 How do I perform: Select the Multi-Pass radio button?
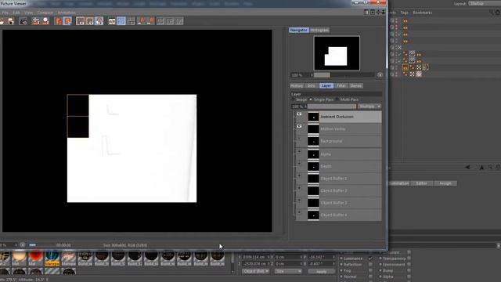coord(337,99)
